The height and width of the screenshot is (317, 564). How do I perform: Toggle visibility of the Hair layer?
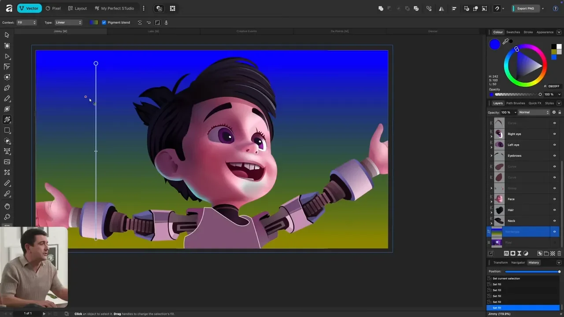(554, 210)
